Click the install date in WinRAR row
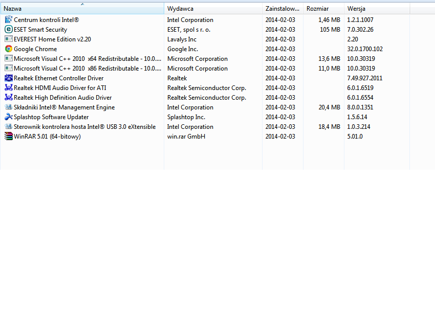The width and height of the screenshot is (435, 314). click(x=280, y=137)
